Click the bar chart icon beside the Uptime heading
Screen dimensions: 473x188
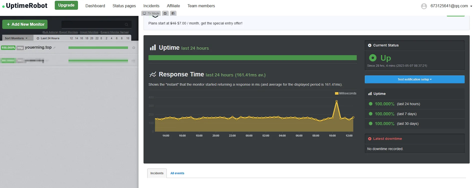[x=153, y=47]
